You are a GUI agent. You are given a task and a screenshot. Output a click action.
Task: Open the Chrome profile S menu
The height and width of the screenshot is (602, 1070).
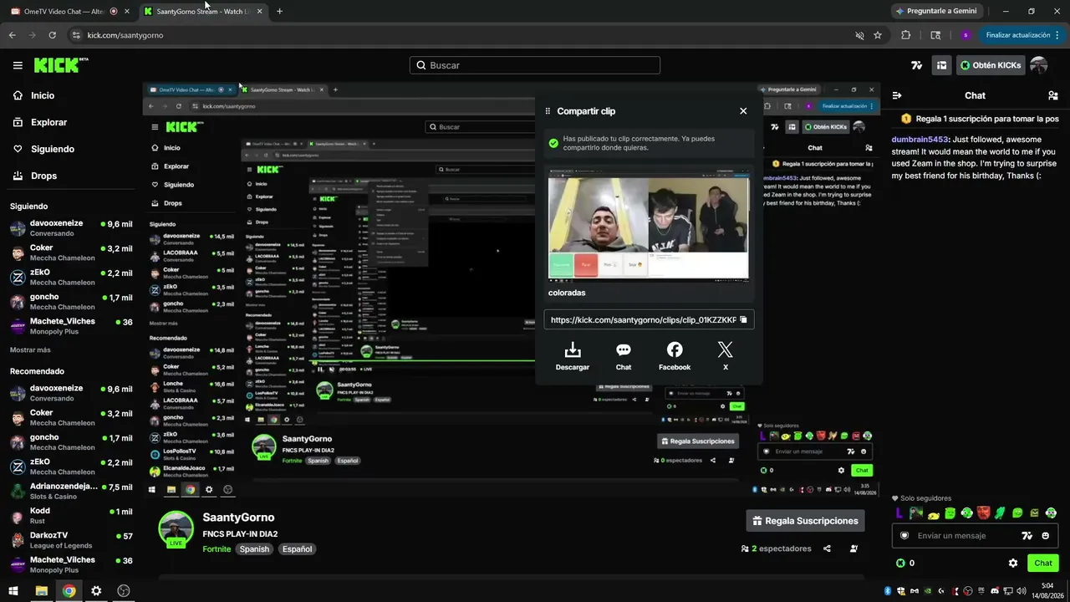coord(966,35)
